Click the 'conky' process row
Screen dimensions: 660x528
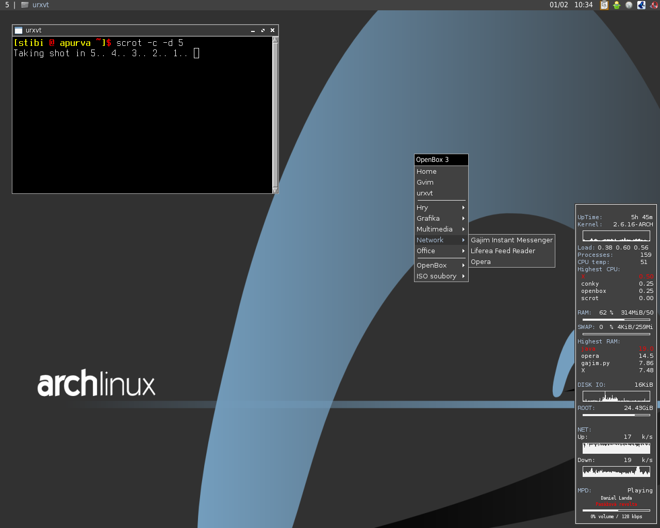(617, 284)
